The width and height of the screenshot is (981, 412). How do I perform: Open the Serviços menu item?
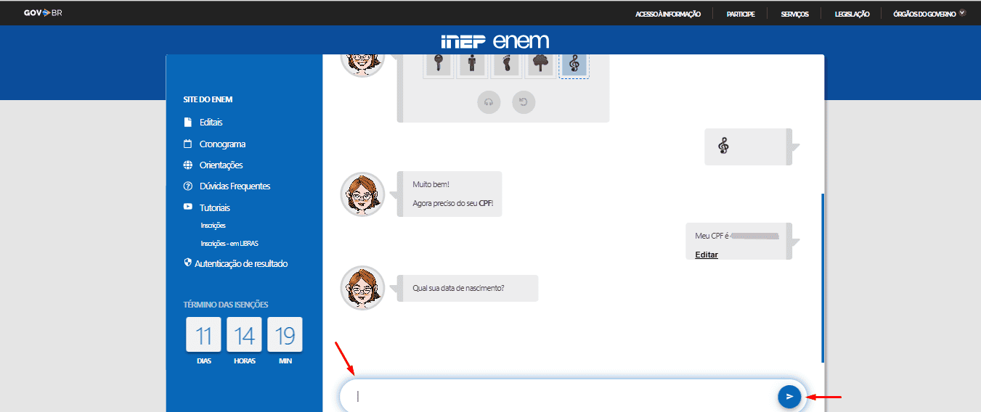(794, 14)
